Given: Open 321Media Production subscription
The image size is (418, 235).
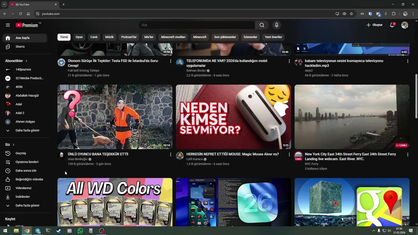Looking at the screenshot, I should [25, 78].
